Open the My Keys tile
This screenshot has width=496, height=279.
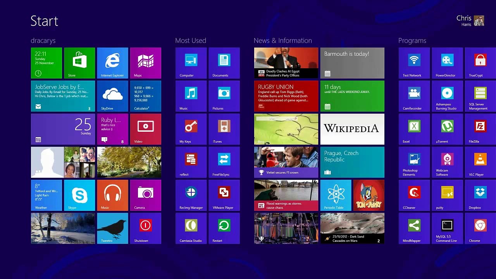pos(191,129)
